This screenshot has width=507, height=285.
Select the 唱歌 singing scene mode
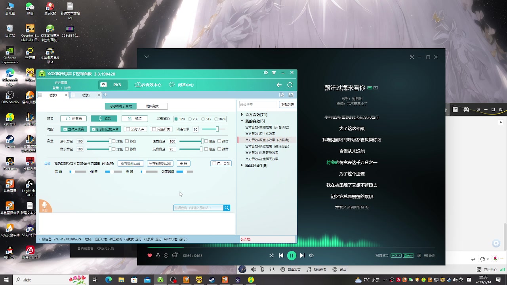pos(104,118)
